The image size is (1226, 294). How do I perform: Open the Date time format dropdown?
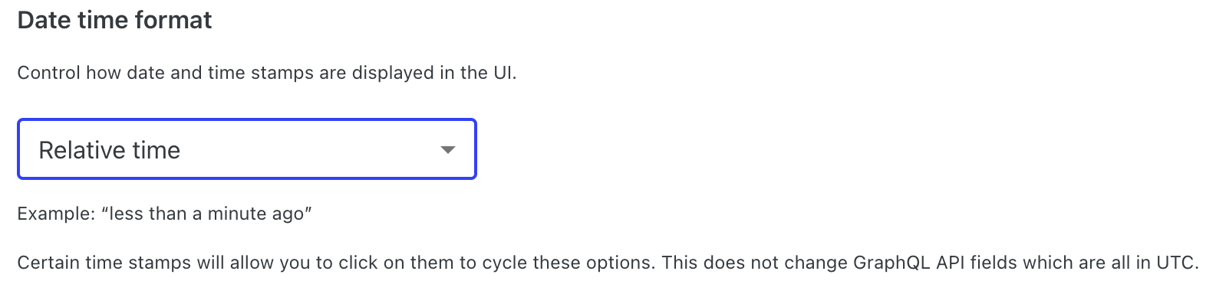(x=246, y=149)
